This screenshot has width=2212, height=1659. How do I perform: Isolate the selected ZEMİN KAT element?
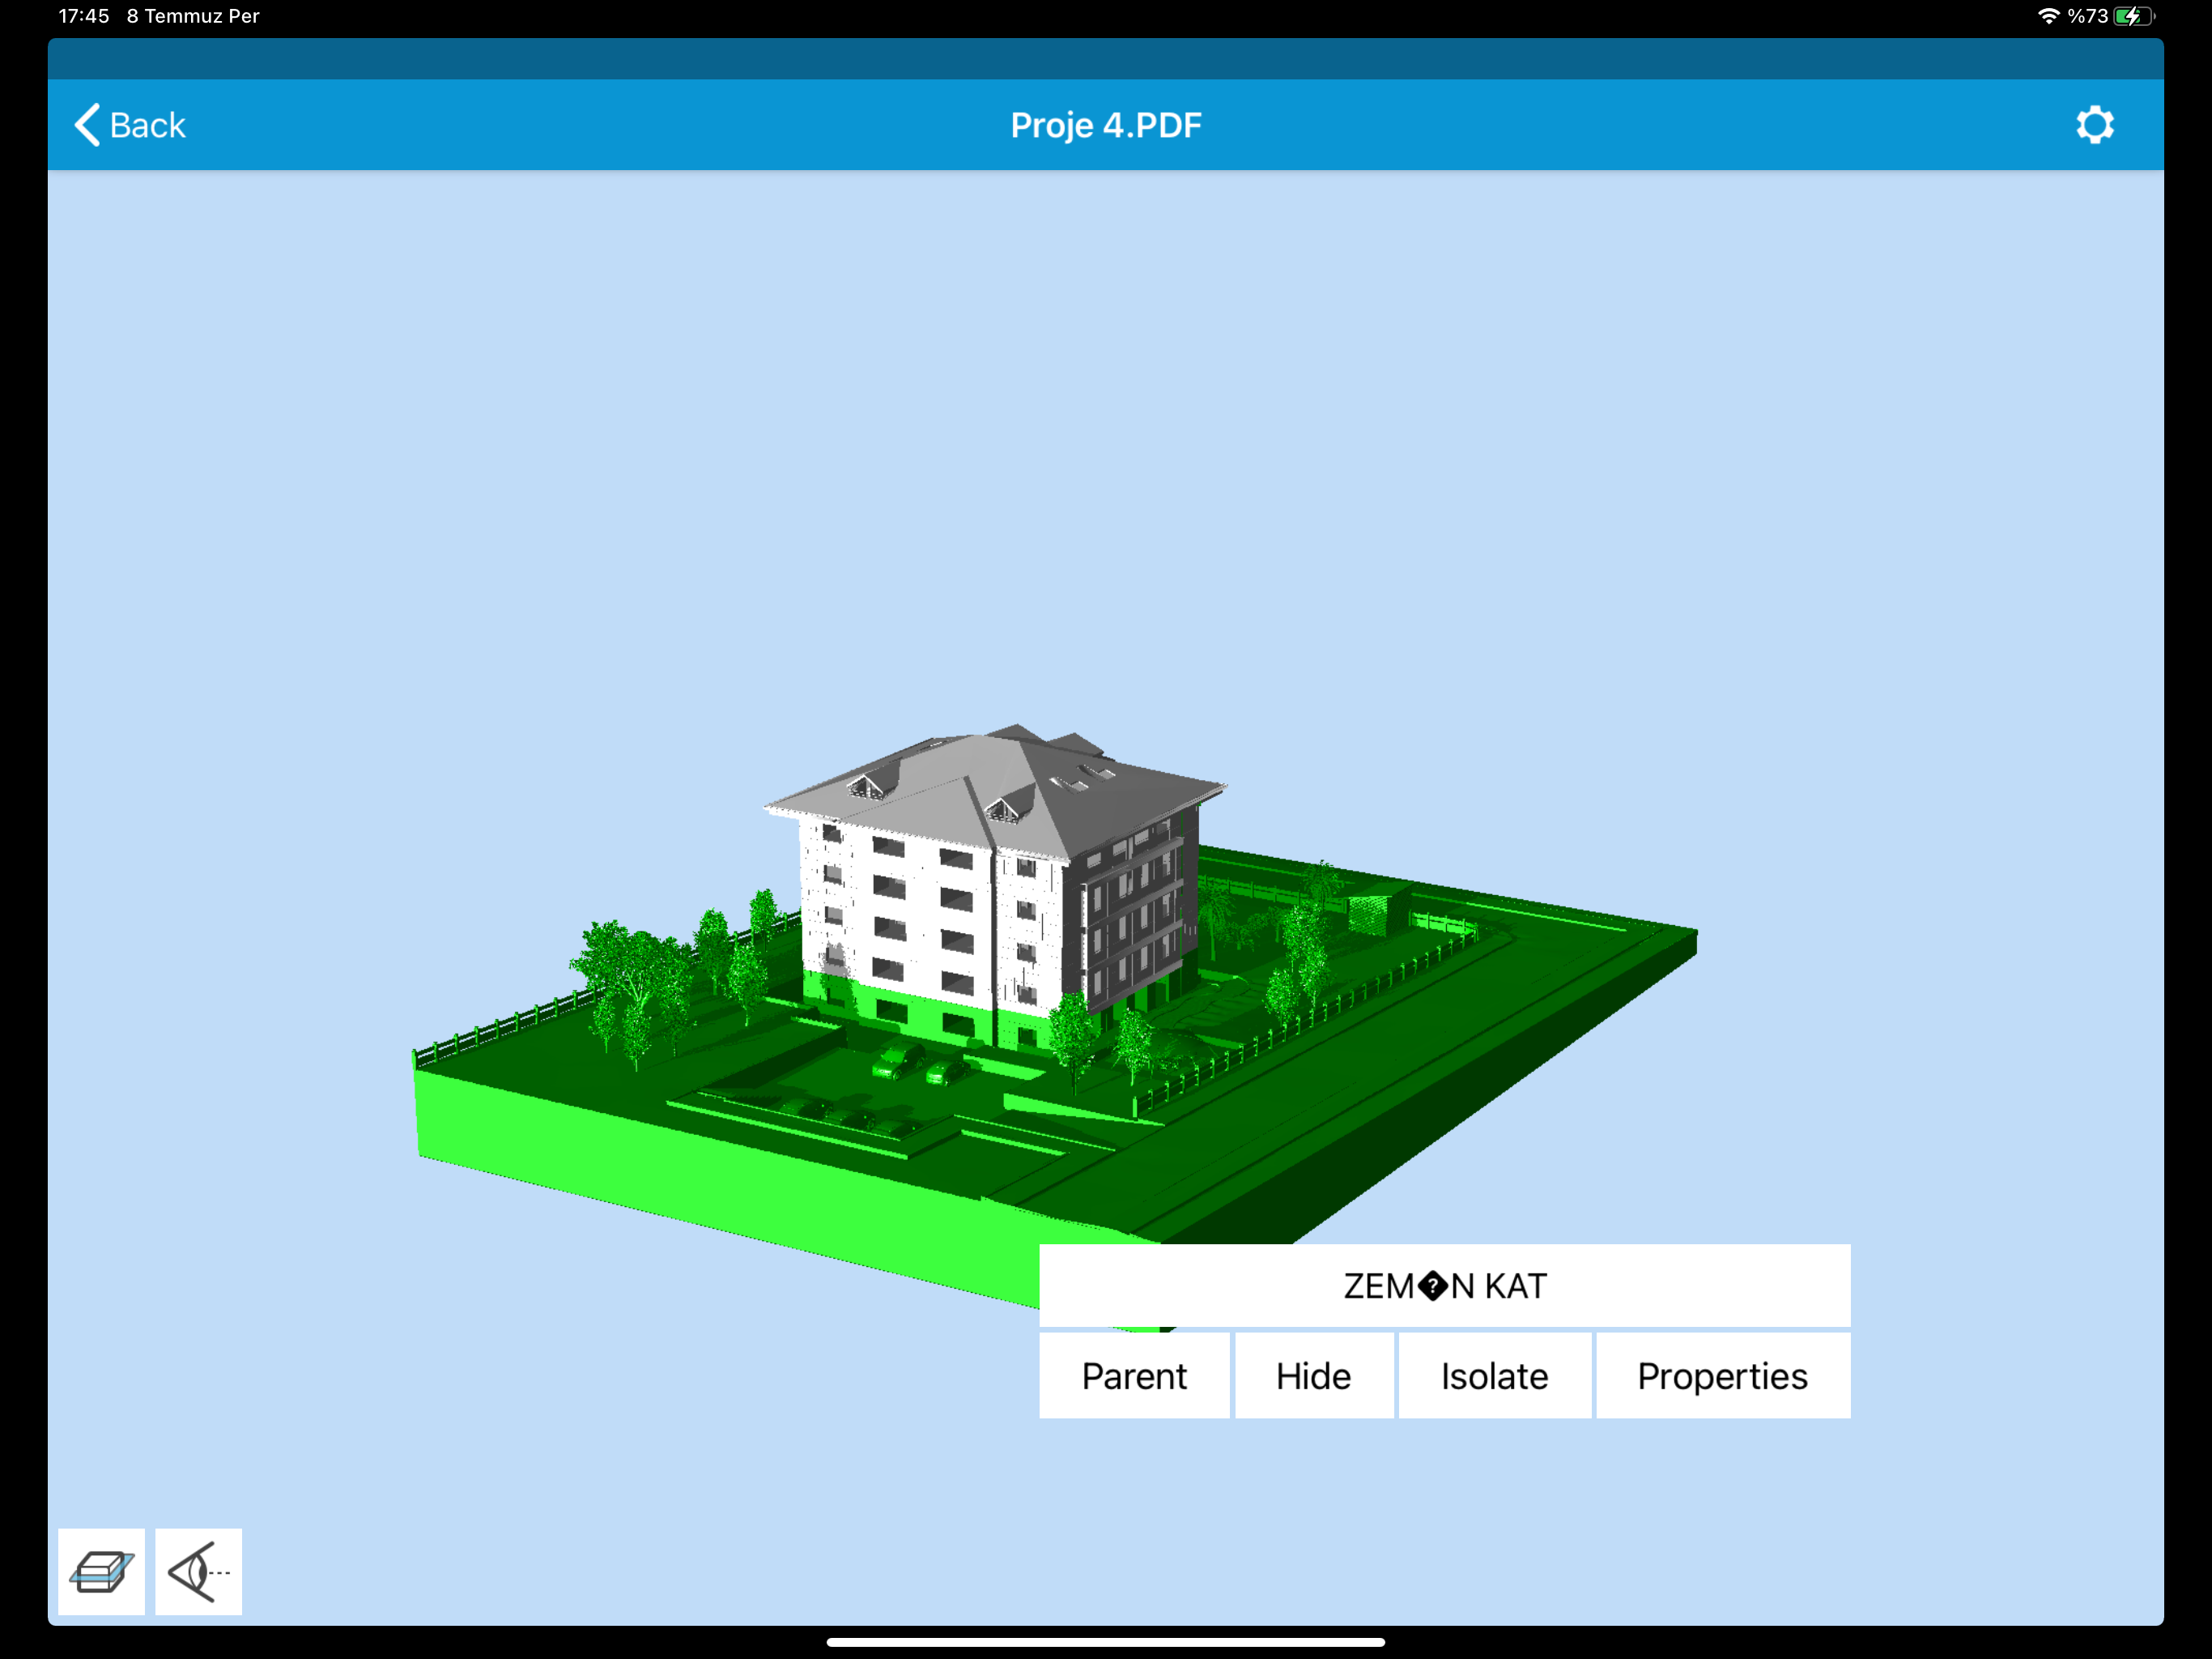1494,1375
